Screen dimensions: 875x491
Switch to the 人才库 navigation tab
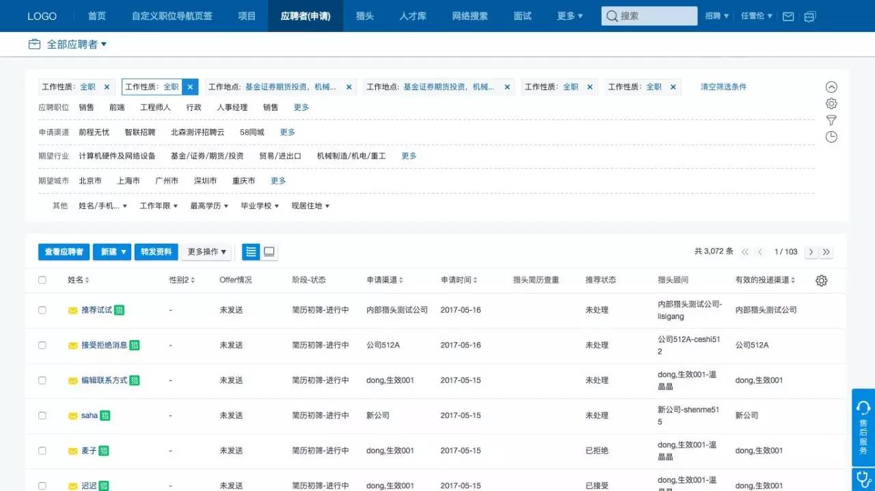pyautogui.click(x=413, y=16)
